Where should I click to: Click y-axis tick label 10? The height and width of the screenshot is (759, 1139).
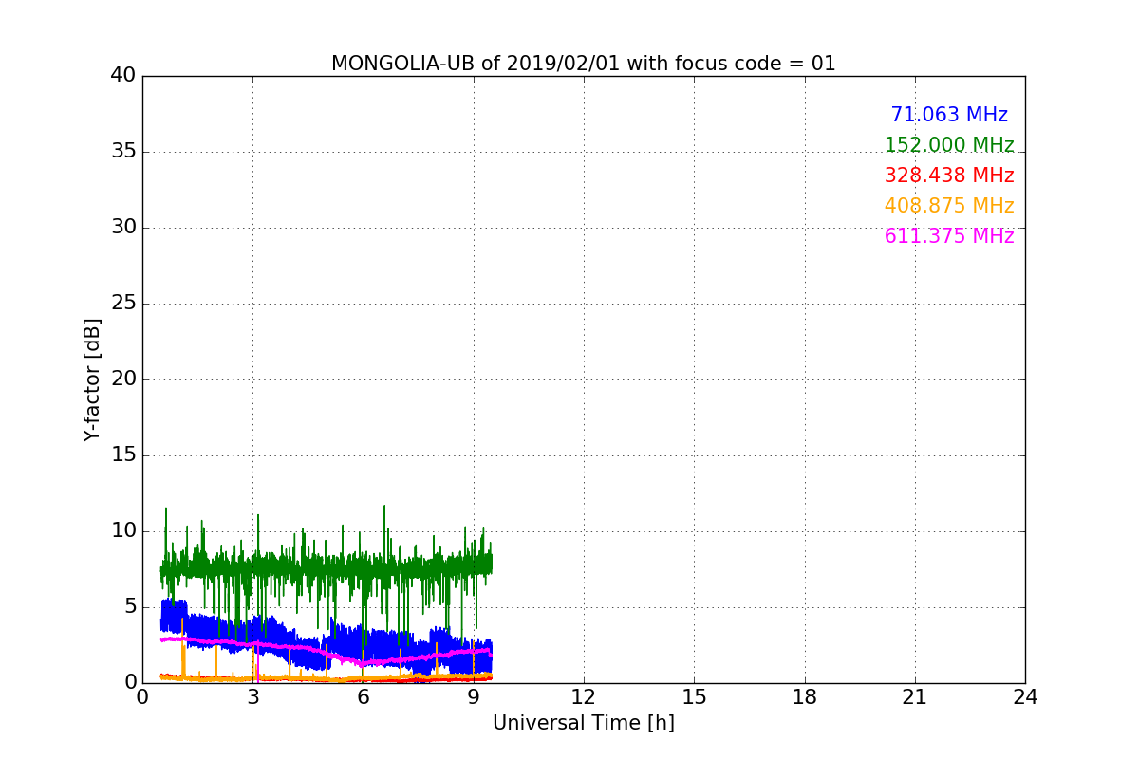123,531
